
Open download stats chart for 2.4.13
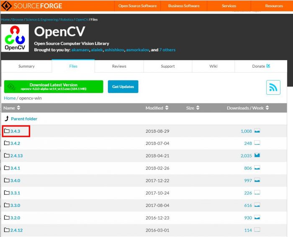(257, 155)
